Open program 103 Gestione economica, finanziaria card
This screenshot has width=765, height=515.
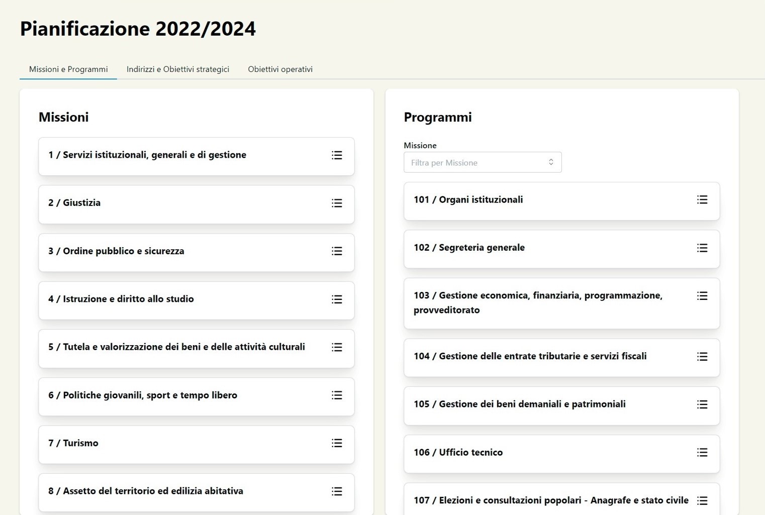[538, 302]
